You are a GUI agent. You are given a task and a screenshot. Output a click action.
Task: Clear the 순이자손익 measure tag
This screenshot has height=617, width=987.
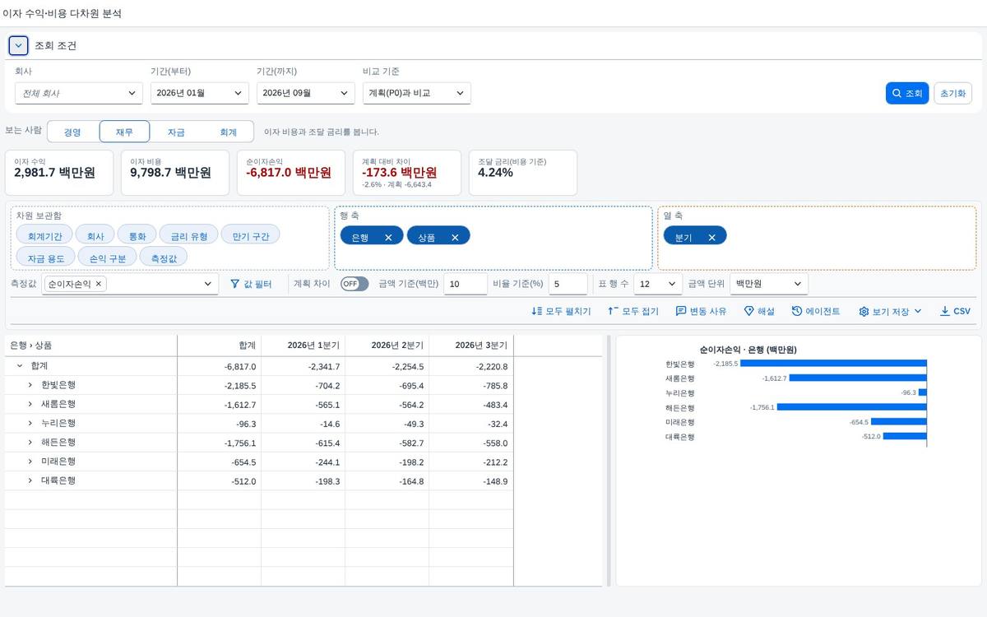99,284
